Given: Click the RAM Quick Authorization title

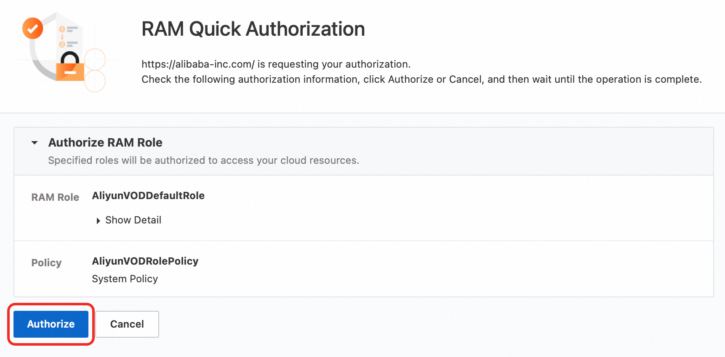Looking at the screenshot, I should [x=253, y=29].
